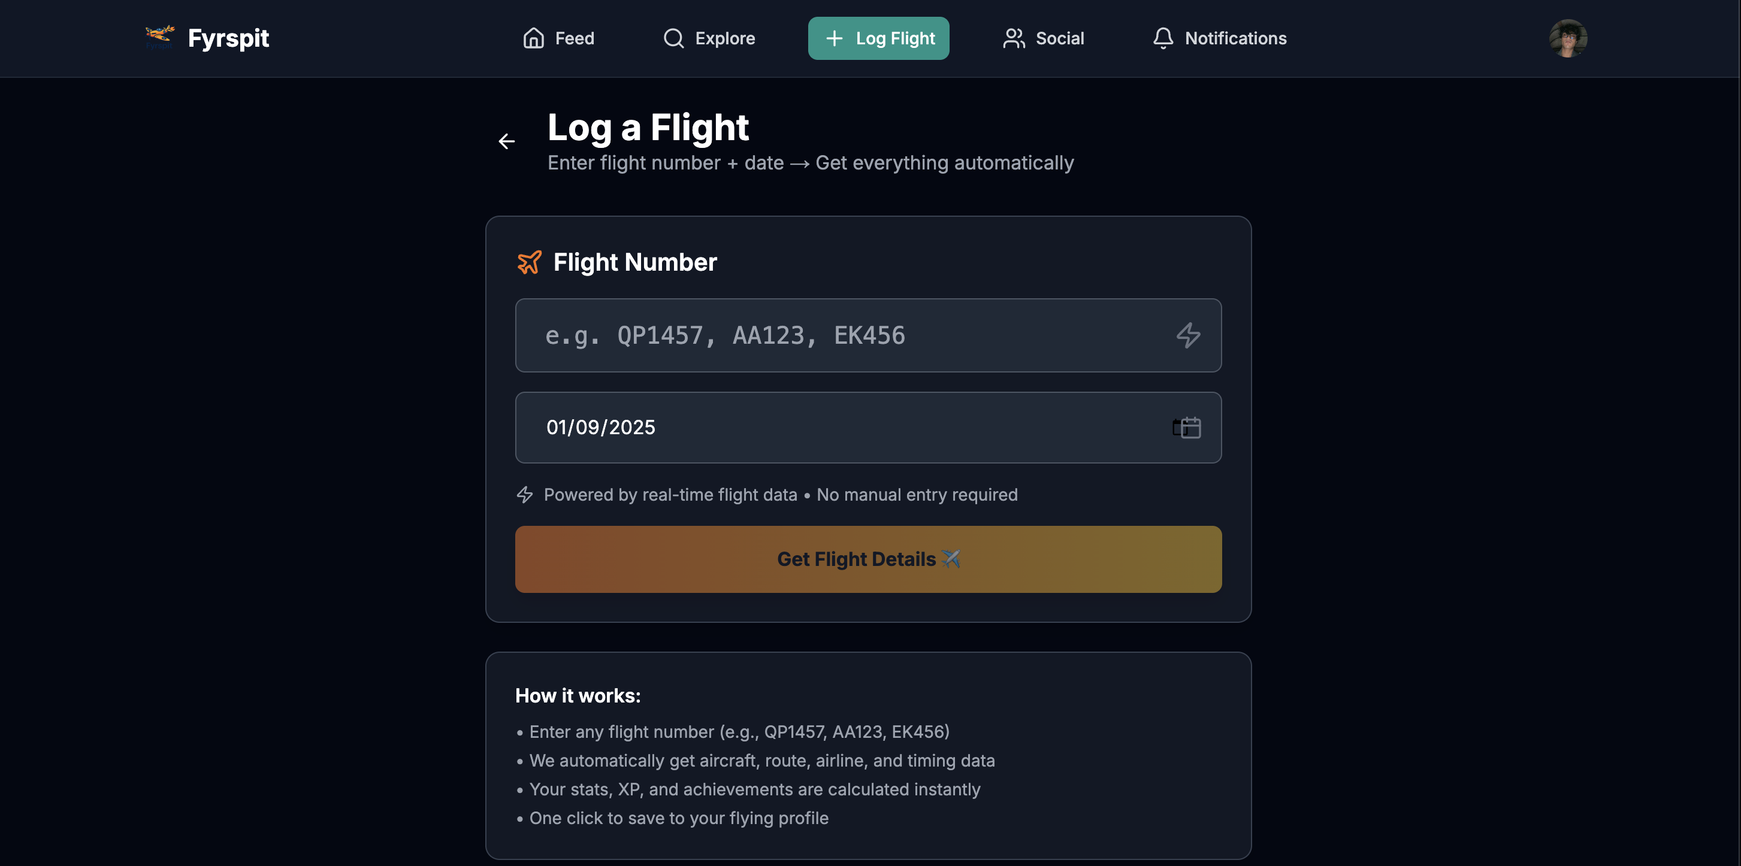Click the Get Flight Details button
Viewport: 1741px width, 866px height.
pyautogui.click(x=868, y=559)
